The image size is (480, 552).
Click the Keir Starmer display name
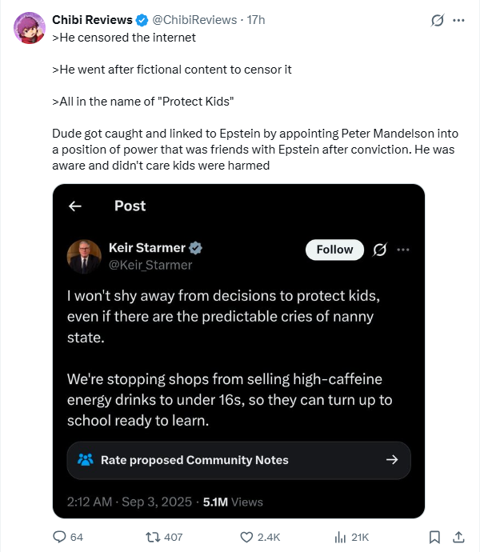click(146, 248)
